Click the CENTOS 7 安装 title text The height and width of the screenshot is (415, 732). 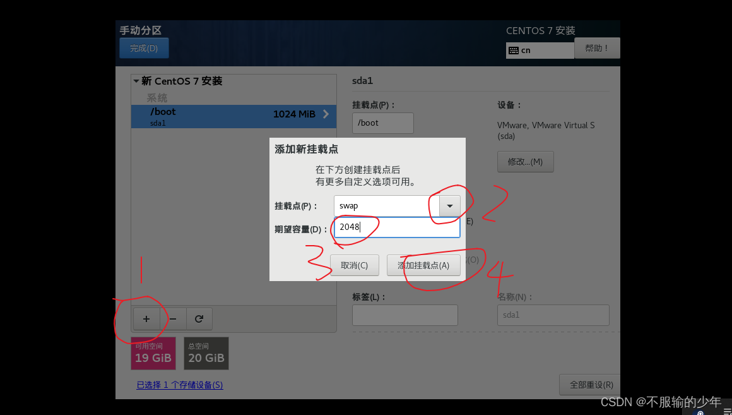pyautogui.click(x=541, y=31)
